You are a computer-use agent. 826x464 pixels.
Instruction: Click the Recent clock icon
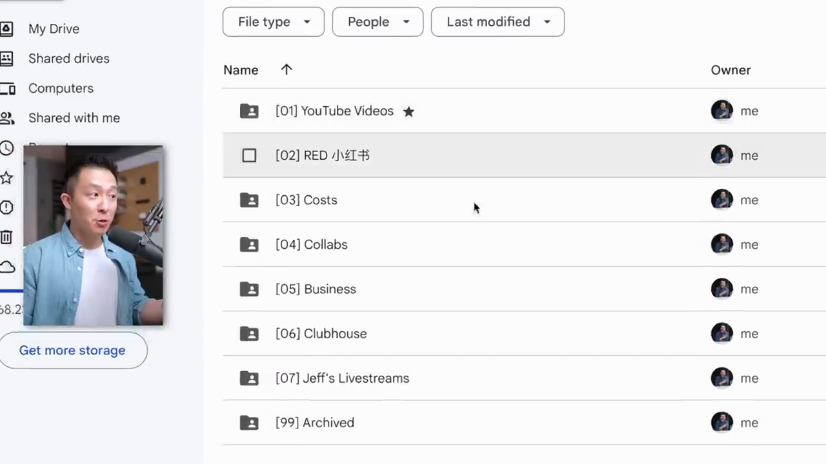(6, 148)
